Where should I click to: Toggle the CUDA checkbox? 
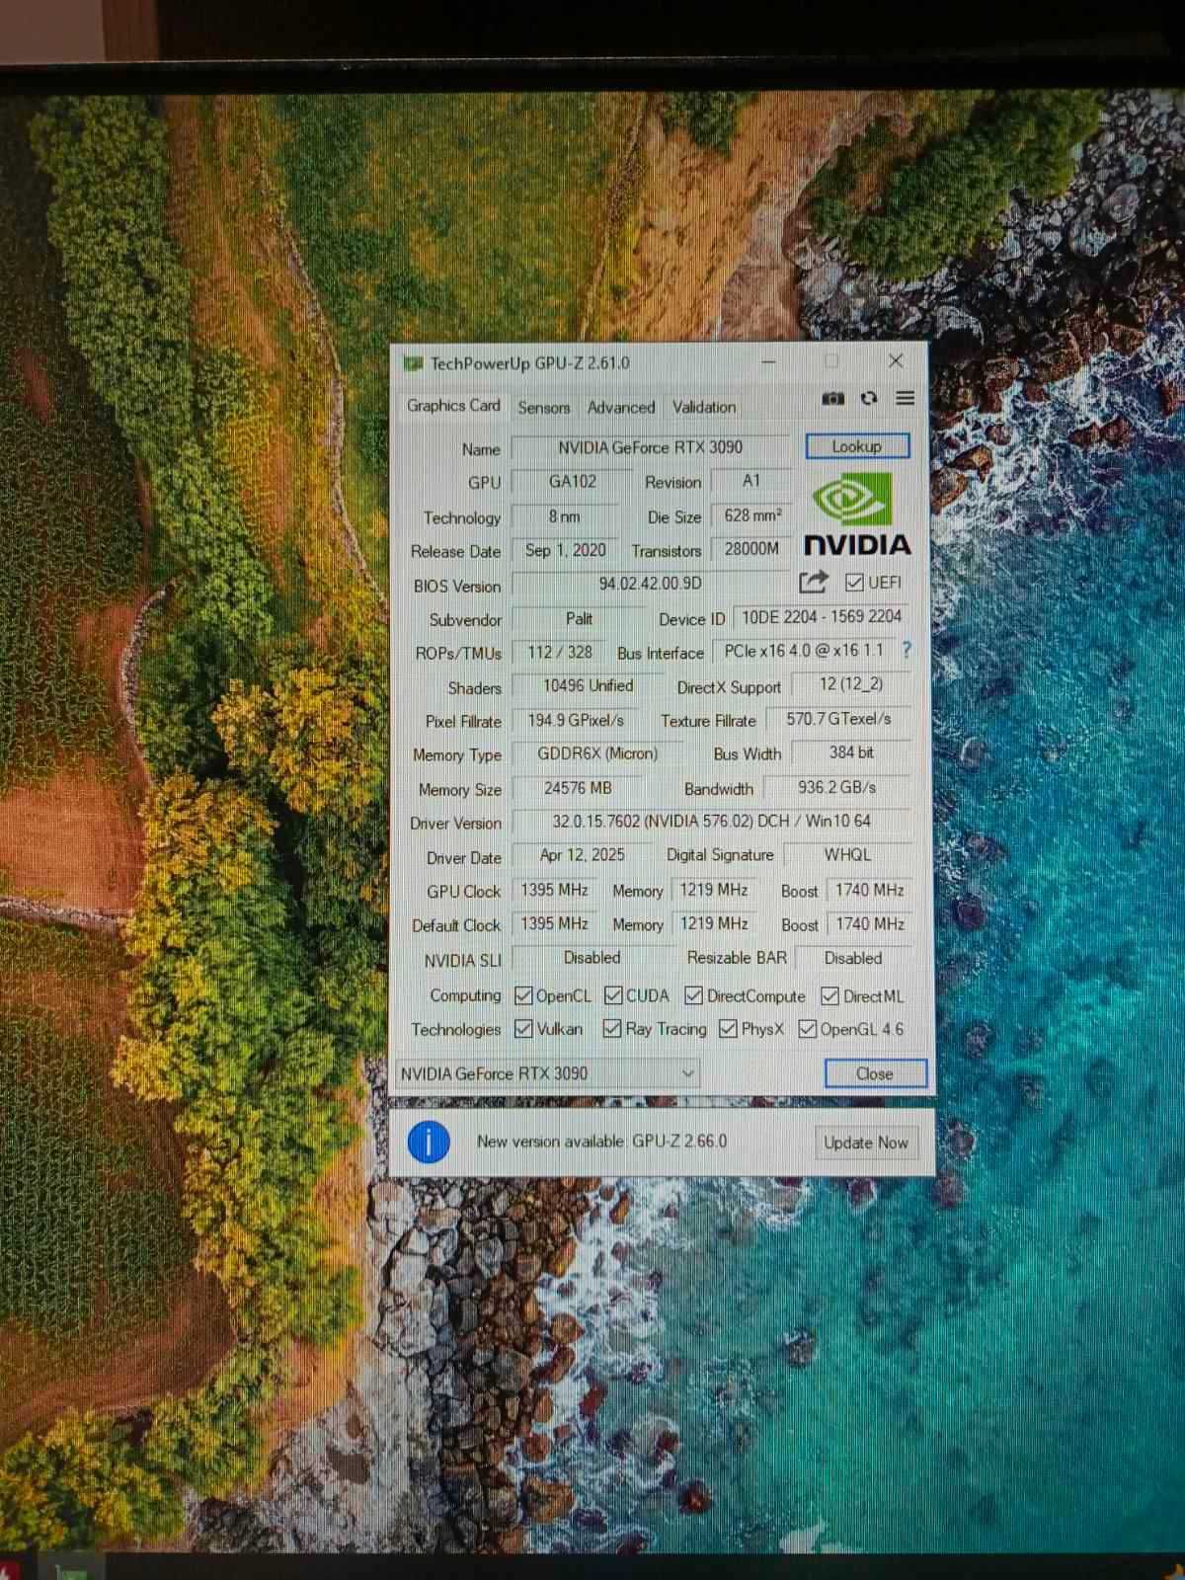click(x=613, y=995)
